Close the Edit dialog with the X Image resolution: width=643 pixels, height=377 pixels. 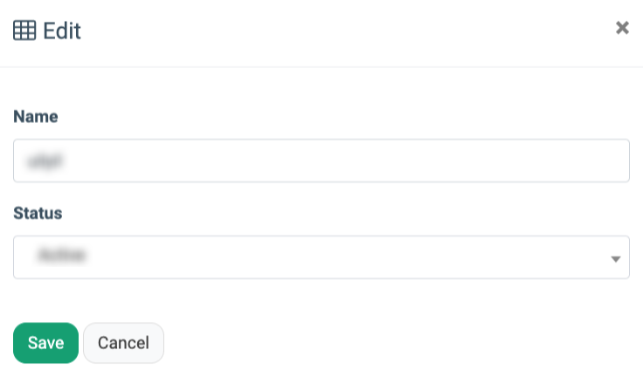[x=622, y=28]
